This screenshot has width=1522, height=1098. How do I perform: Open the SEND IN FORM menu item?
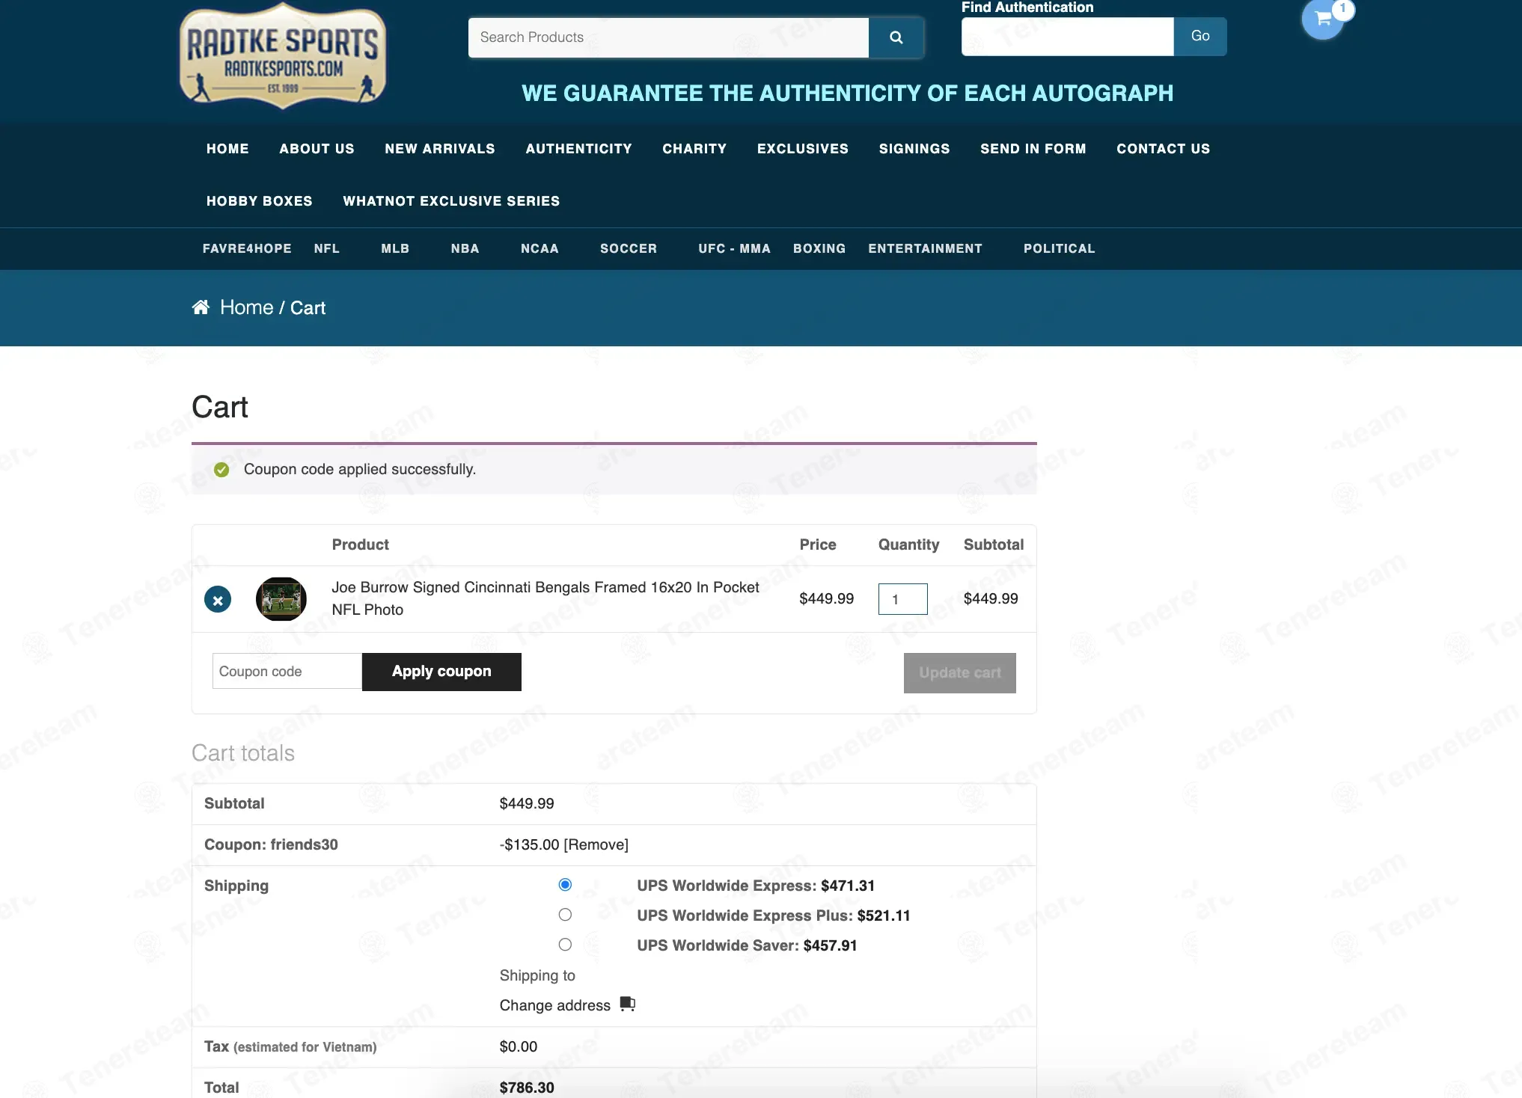pos(1033,149)
